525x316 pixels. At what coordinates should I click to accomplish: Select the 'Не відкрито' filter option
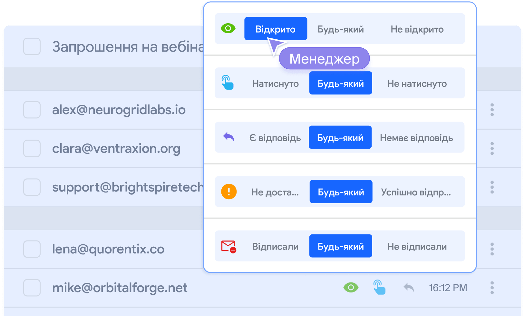417,29
